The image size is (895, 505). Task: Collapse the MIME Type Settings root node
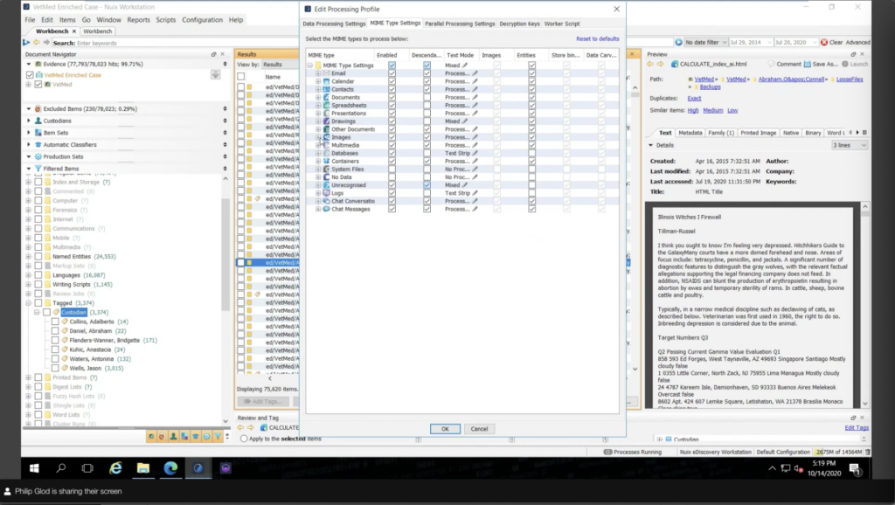[310, 65]
